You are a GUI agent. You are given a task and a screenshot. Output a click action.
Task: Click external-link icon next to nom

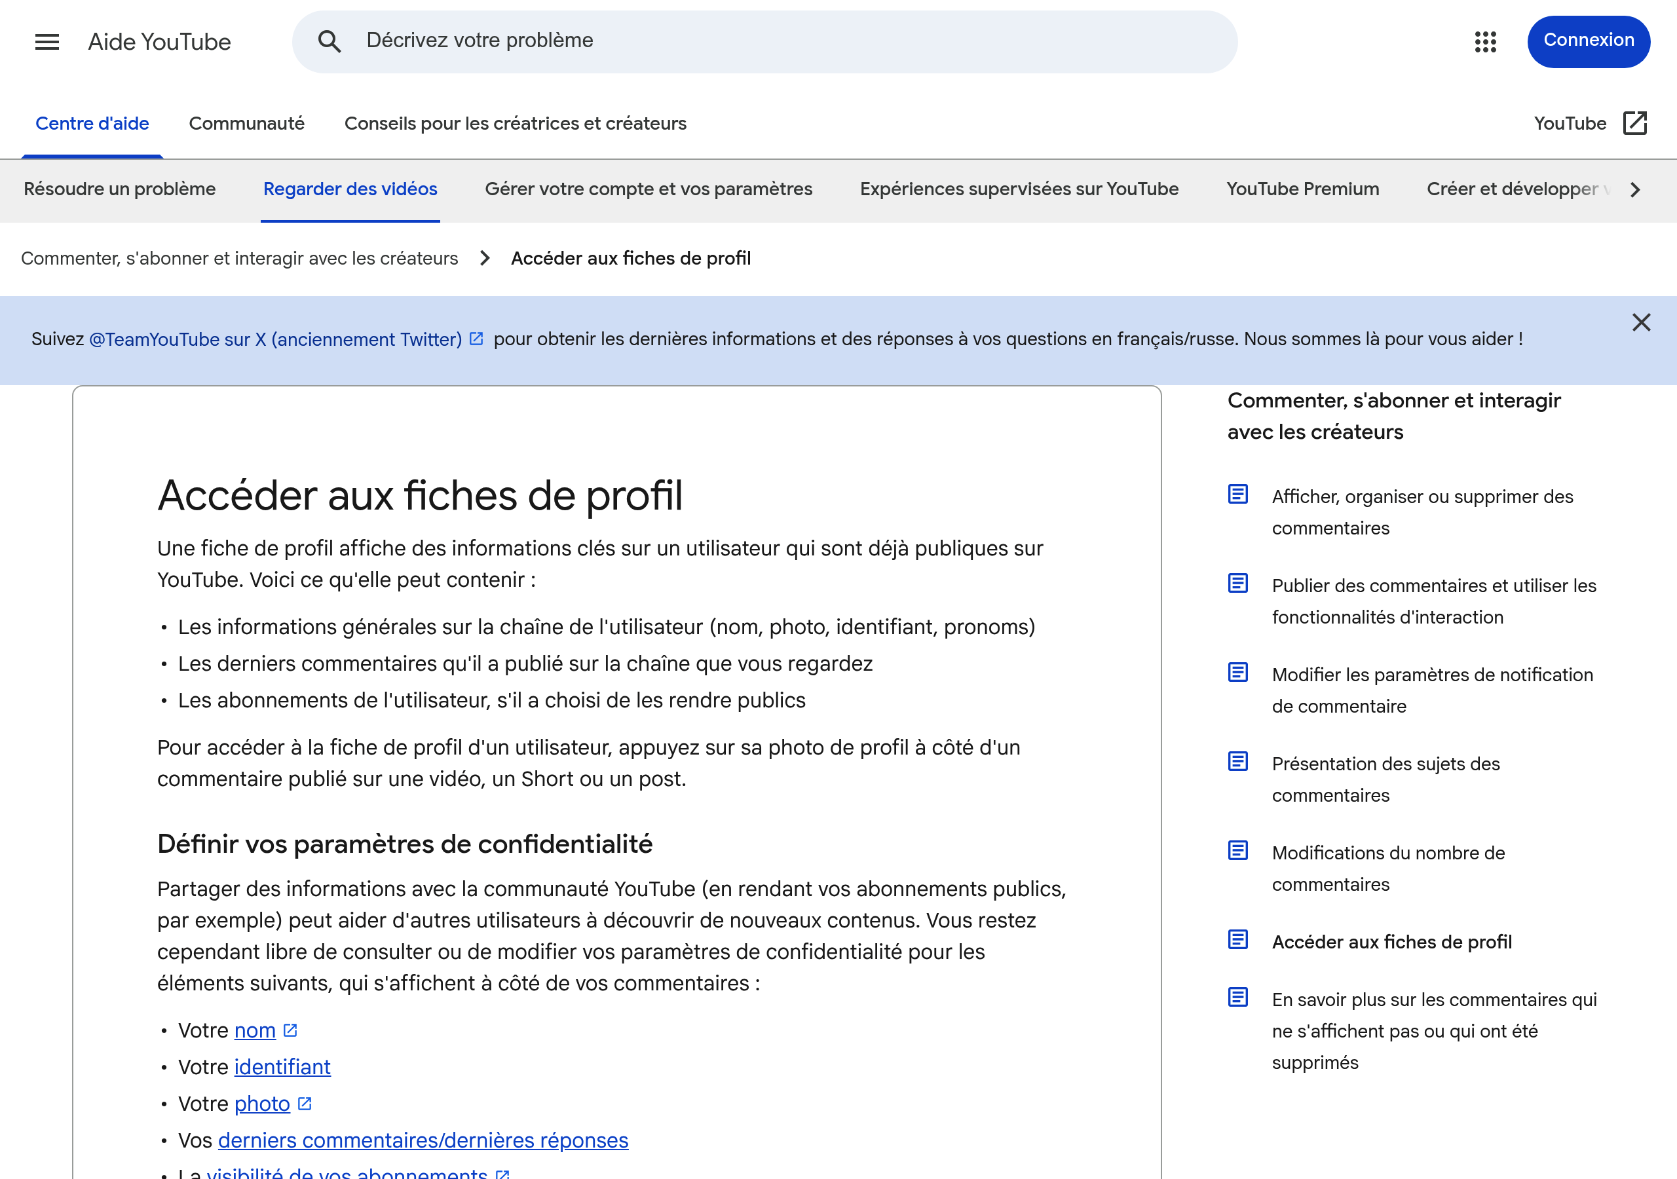[x=290, y=1030]
